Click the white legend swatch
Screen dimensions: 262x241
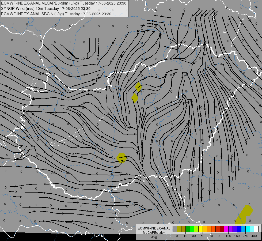(x=256, y=229)
